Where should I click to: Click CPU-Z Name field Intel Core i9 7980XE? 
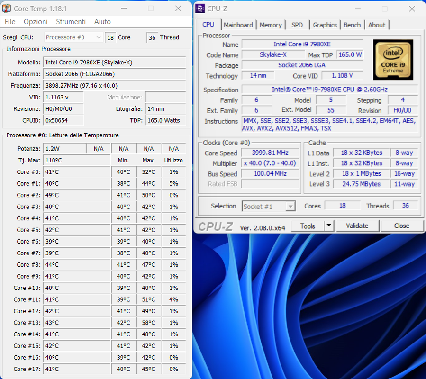click(302, 44)
